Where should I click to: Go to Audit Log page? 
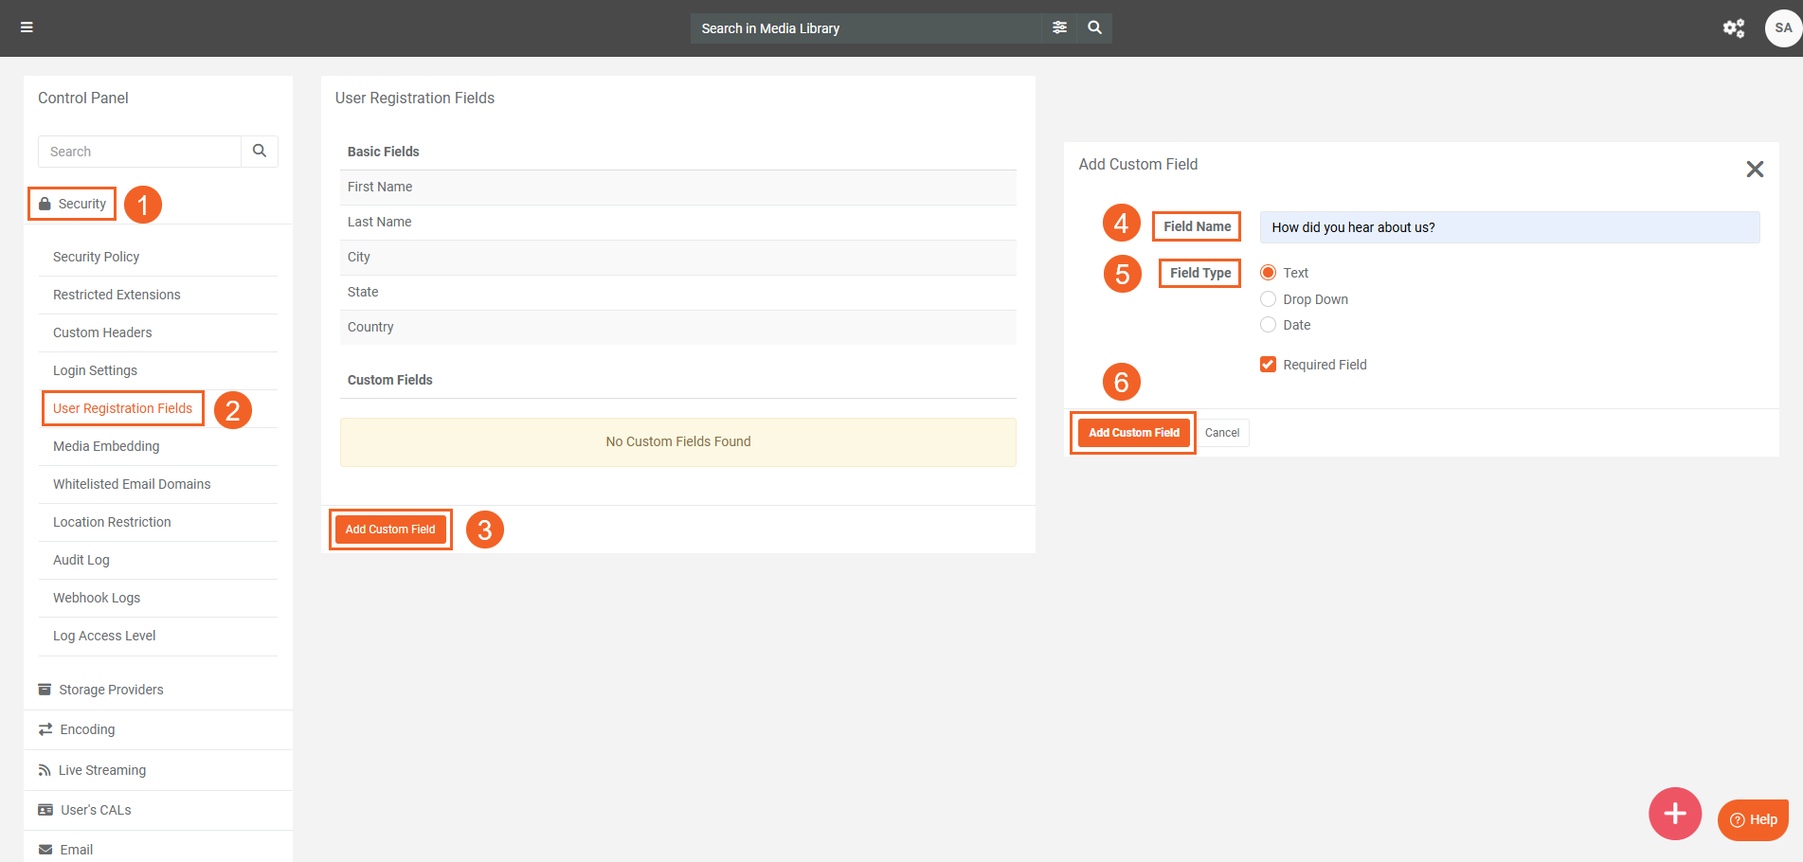(81, 560)
